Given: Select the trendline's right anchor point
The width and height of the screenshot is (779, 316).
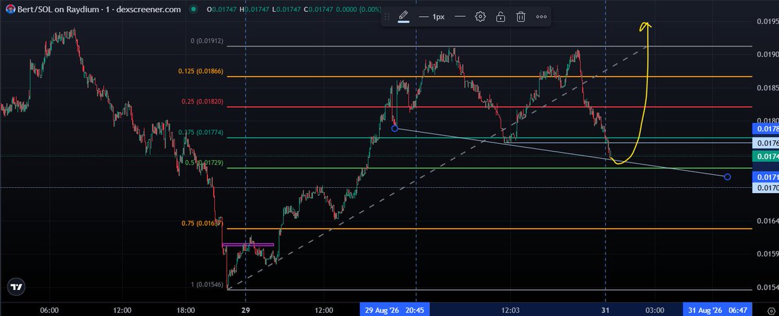Looking at the screenshot, I should (x=727, y=177).
